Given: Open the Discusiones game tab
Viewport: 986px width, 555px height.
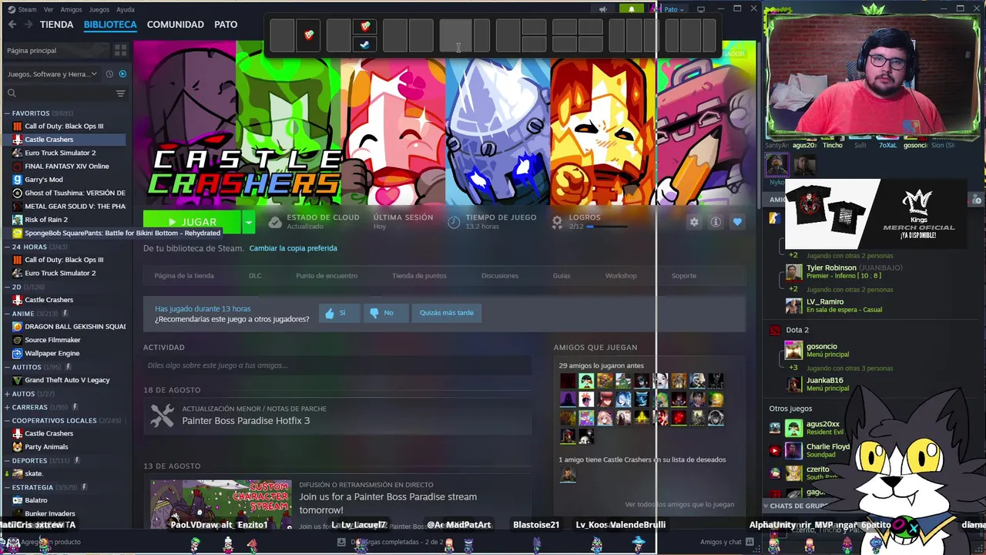Looking at the screenshot, I should (x=500, y=276).
